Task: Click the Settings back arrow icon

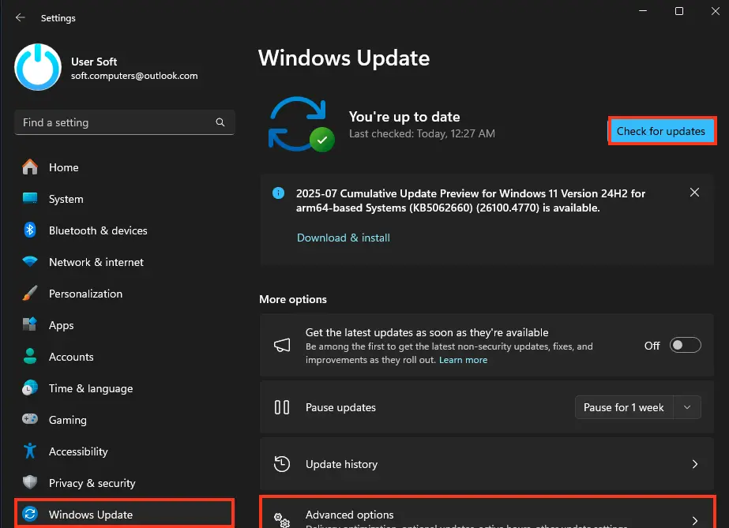Action: (x=21, y=17)
